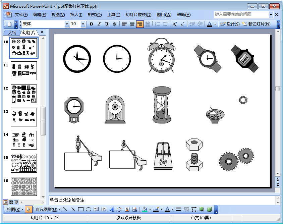This screenshot has height=224, width=283.
Task: Switch to normal view icon
Action: click(x=5, y=202)
